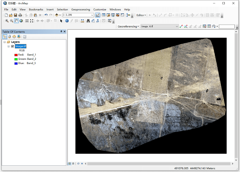Click the Editor toolbar button
Image resolution: width=240 pixels, height=172 pixels.
(x=141, y=15)
